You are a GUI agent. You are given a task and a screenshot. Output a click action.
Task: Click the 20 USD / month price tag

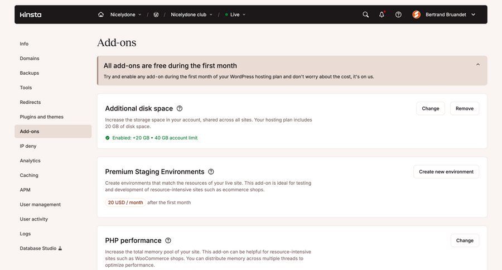[x=126, y=202]
